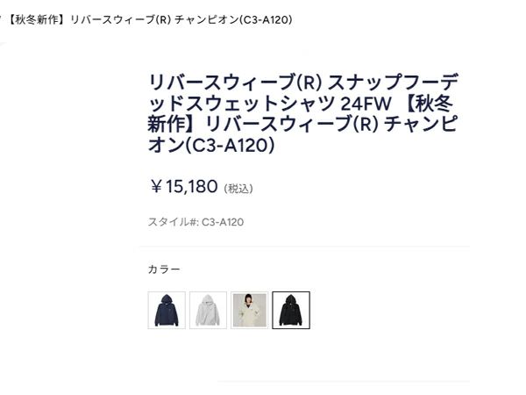The image size is (526, 395).
Task: Click the スタイル#: C3-A120 style number
Action: click(x=195, y=222)
